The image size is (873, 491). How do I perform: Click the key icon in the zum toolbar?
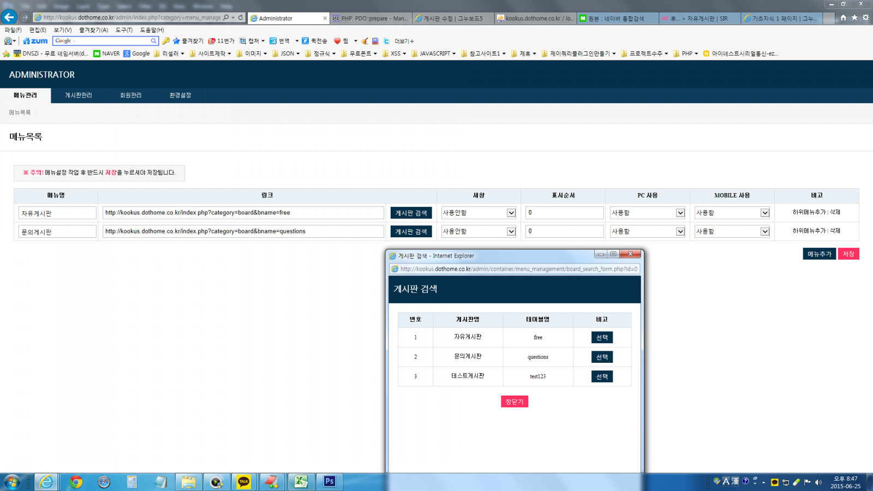point(166,41)
